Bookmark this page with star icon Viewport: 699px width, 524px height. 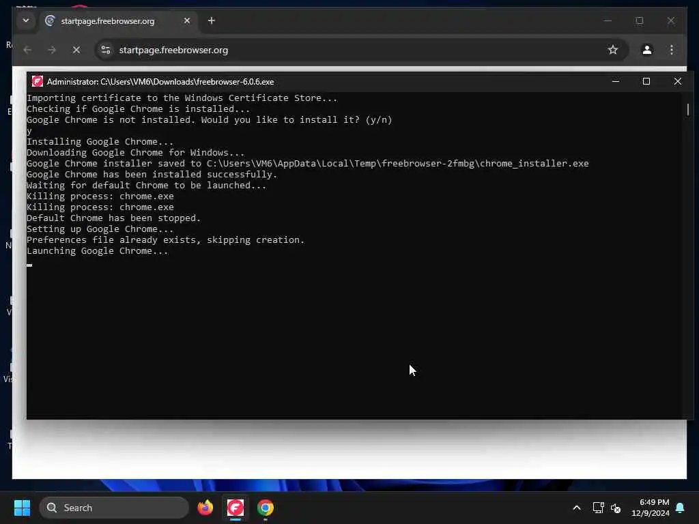(613, 50)
